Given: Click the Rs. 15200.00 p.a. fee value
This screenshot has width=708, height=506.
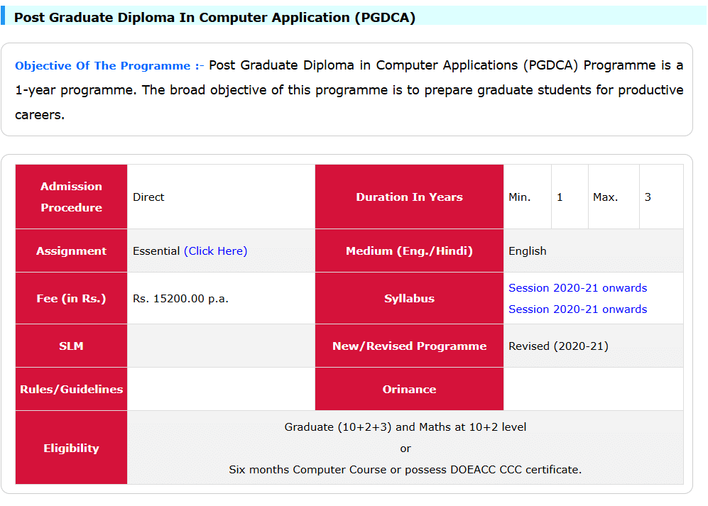Looking at the screenshot, I should pyautogui.click(x=180, y=299).
